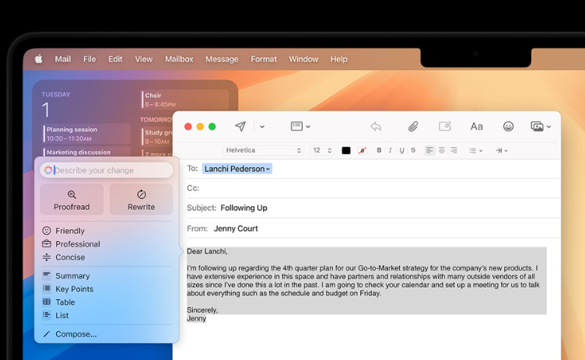The width and height of the screenshot is (585, 360).
Task: Toggle bold formatting
Action: [379, 151]
